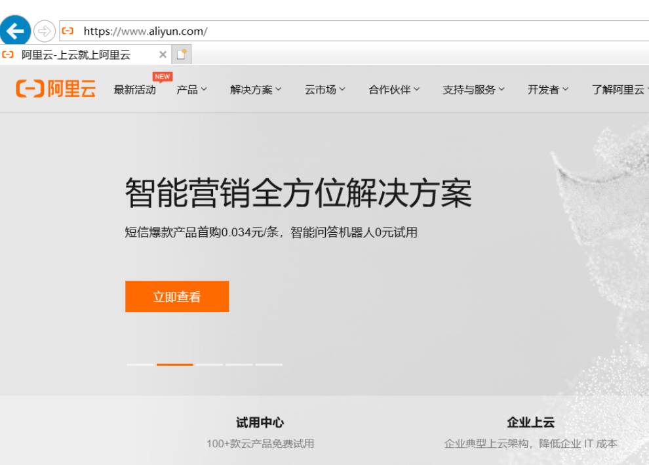Image resolution: width=649 pixels, height=465 pixels.
Task: Click 企业典型上云架构 description text
Action: pos(530,444)
